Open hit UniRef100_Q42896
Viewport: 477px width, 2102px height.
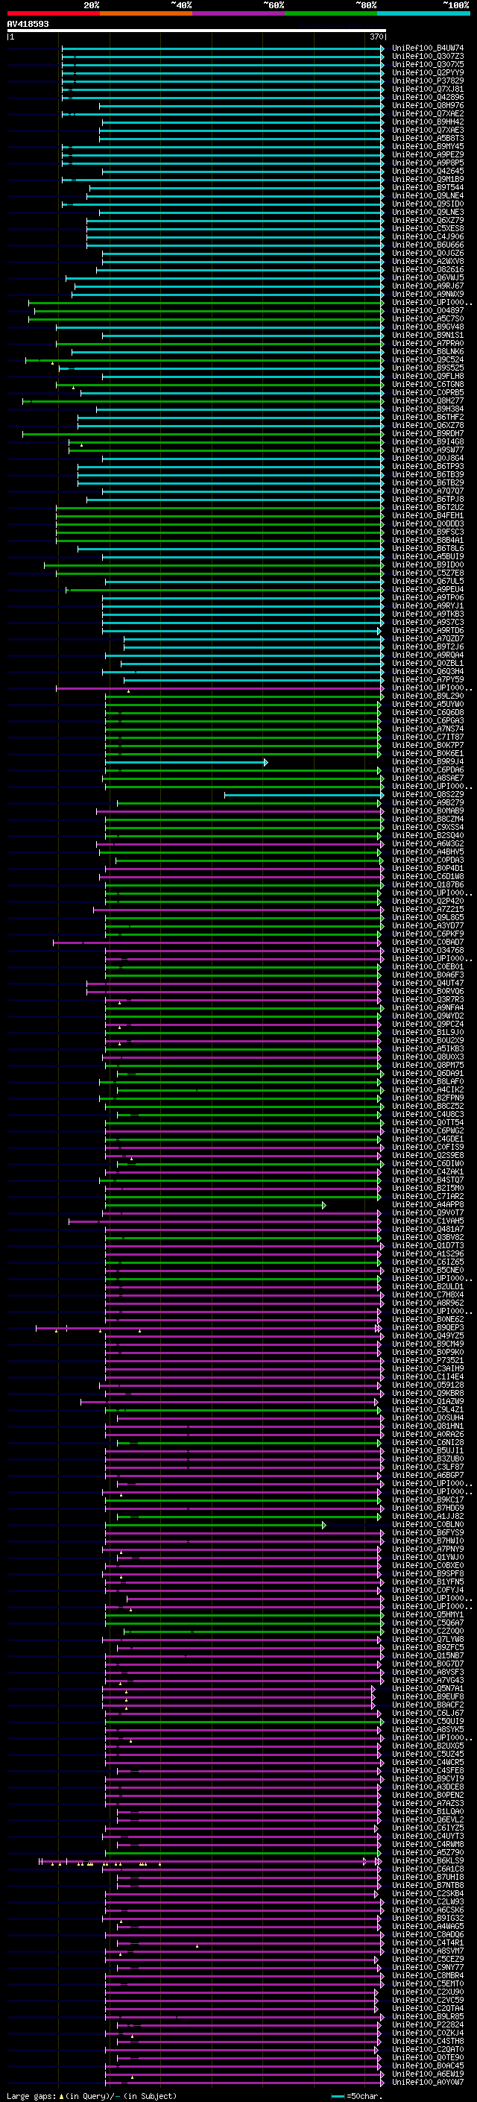point(428,97)
